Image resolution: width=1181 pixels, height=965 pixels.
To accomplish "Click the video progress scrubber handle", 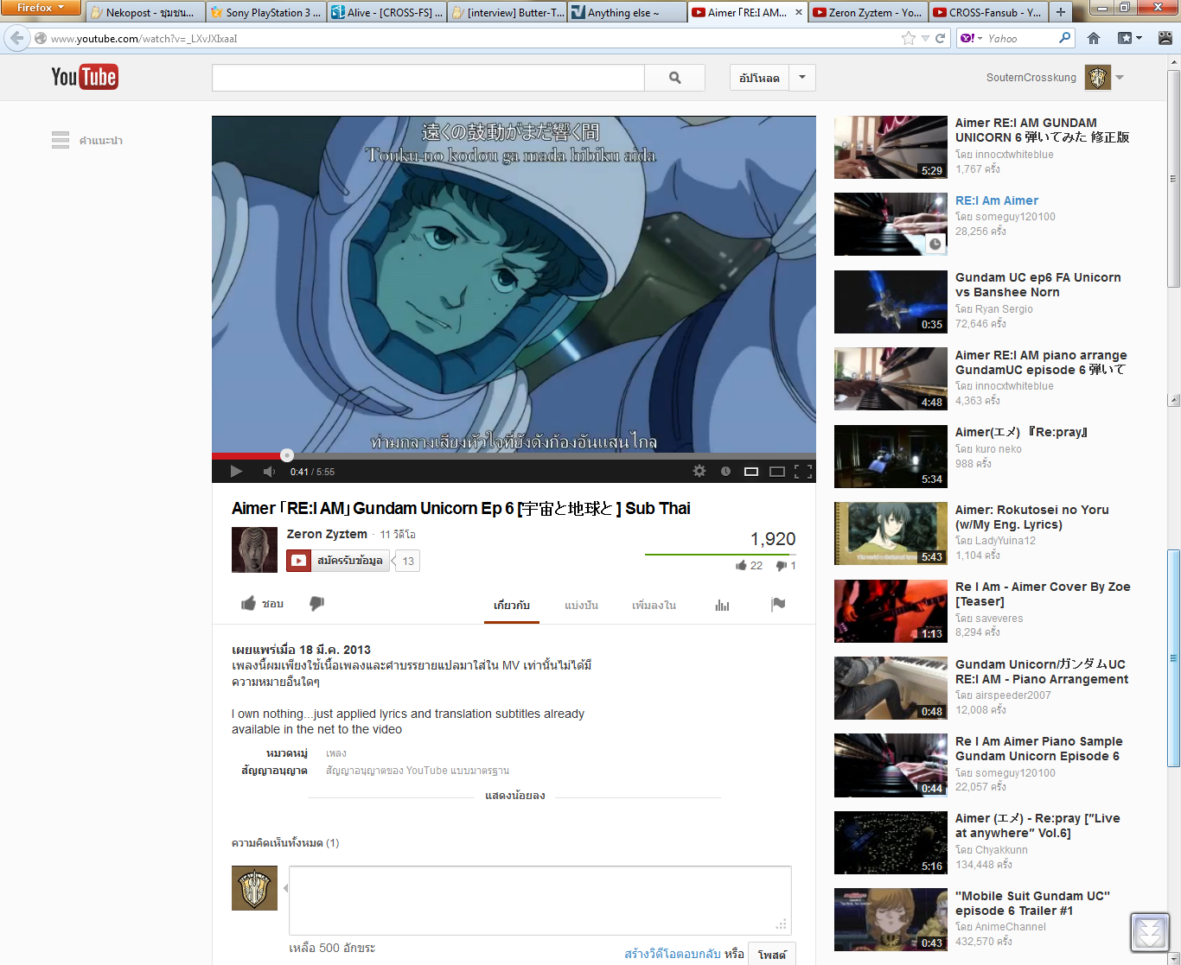I will click(x=287, y=455).
